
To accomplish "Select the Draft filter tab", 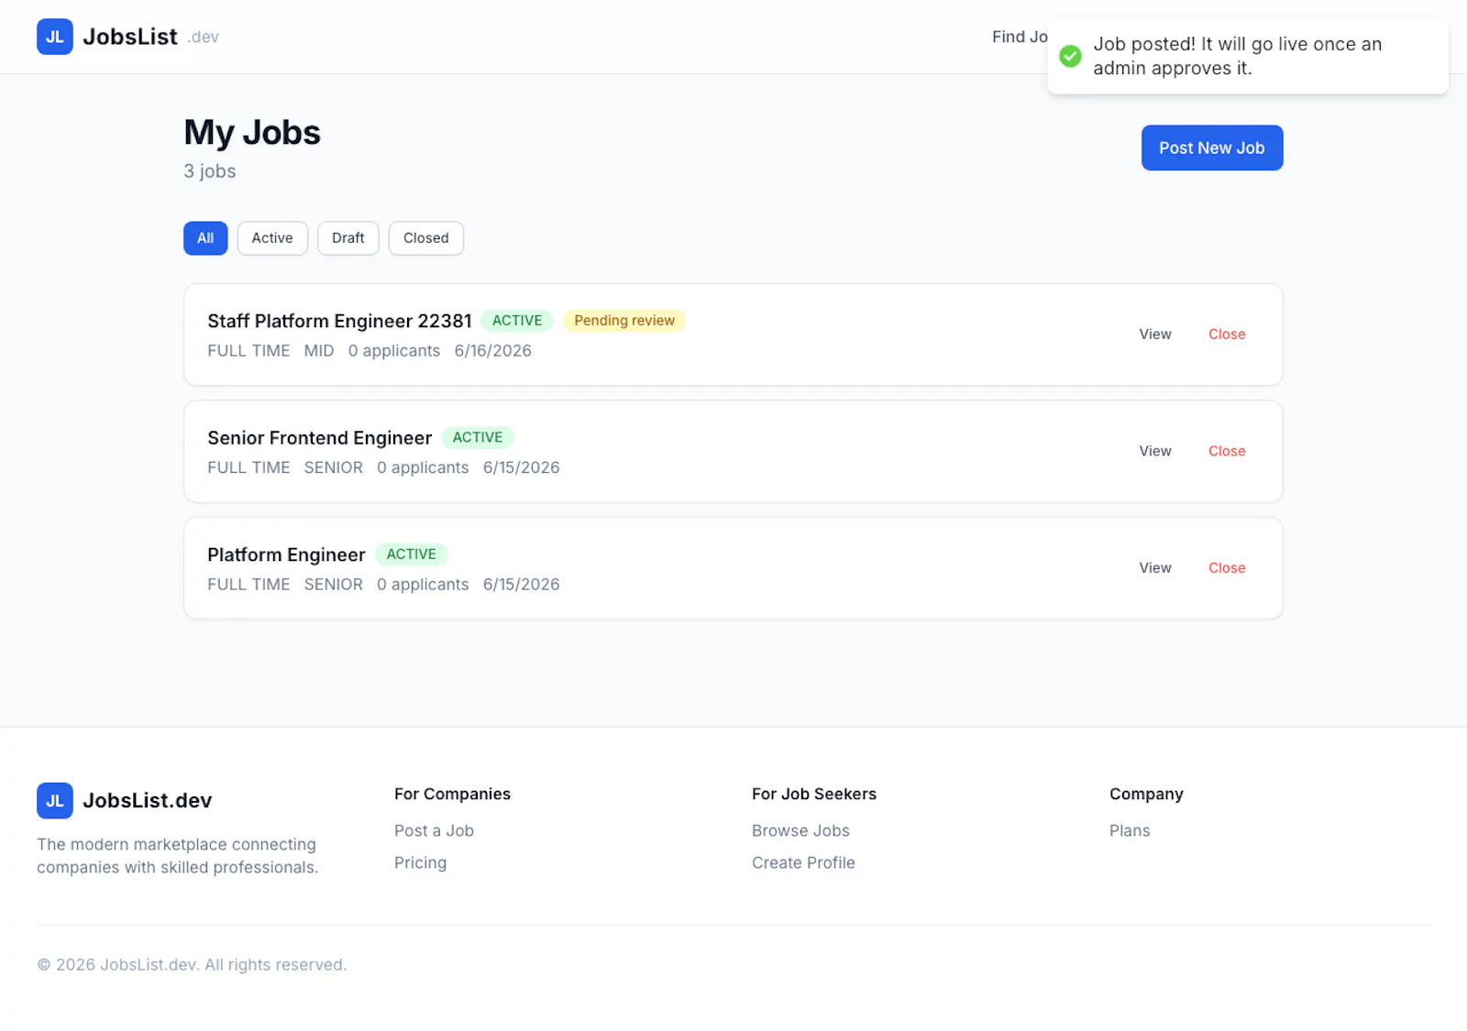I will point(348,238).
